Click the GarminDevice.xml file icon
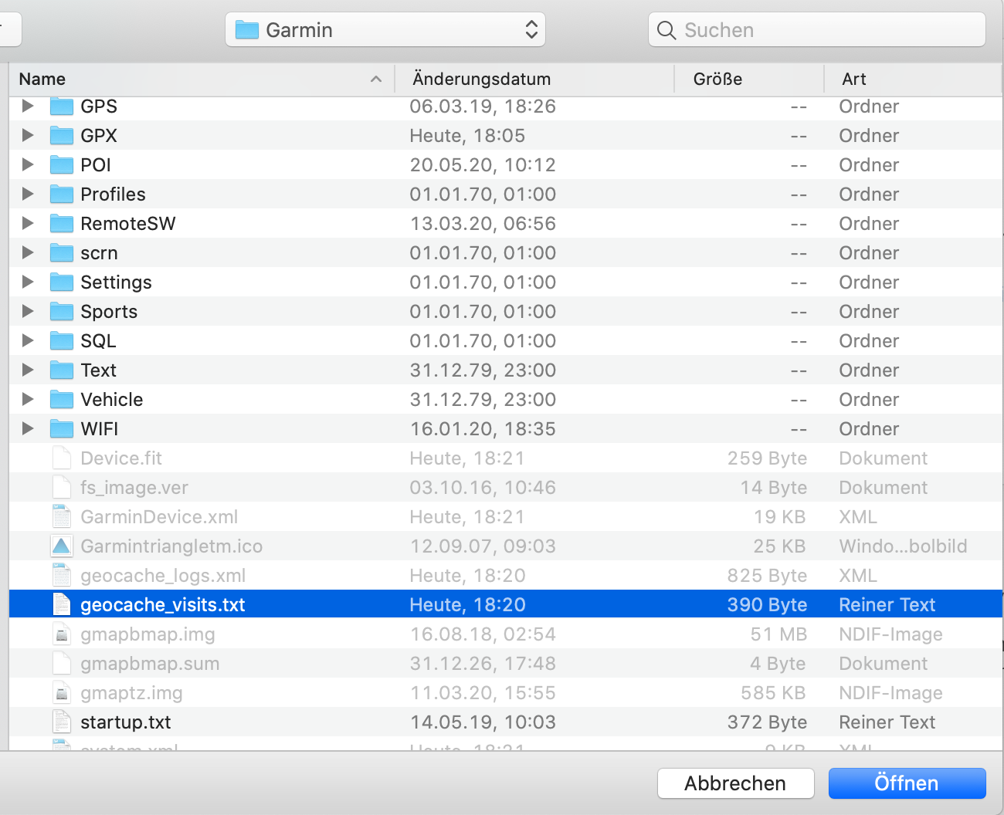The image size is (1004, 815). pos(62,516)
